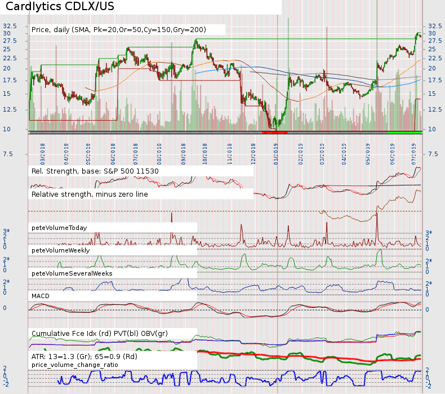Click the 10/2018 date axis label
The width and height of the screenshot is (445, 394).
coord(204,154)
